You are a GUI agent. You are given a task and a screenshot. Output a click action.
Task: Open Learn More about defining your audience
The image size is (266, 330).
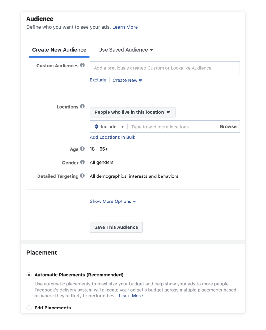point(125,27)
